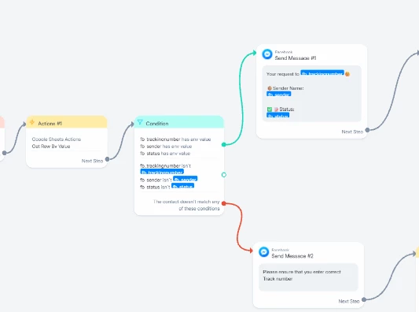Viewport: 419px width, 312px height.
Task: Click fb_sender tag under Sender Name
Action: [x=279, y=94]
